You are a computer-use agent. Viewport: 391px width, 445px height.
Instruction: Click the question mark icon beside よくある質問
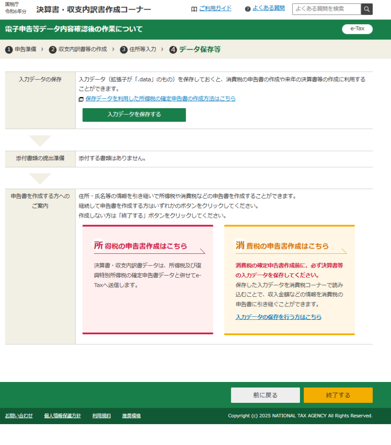pos(248,9)
